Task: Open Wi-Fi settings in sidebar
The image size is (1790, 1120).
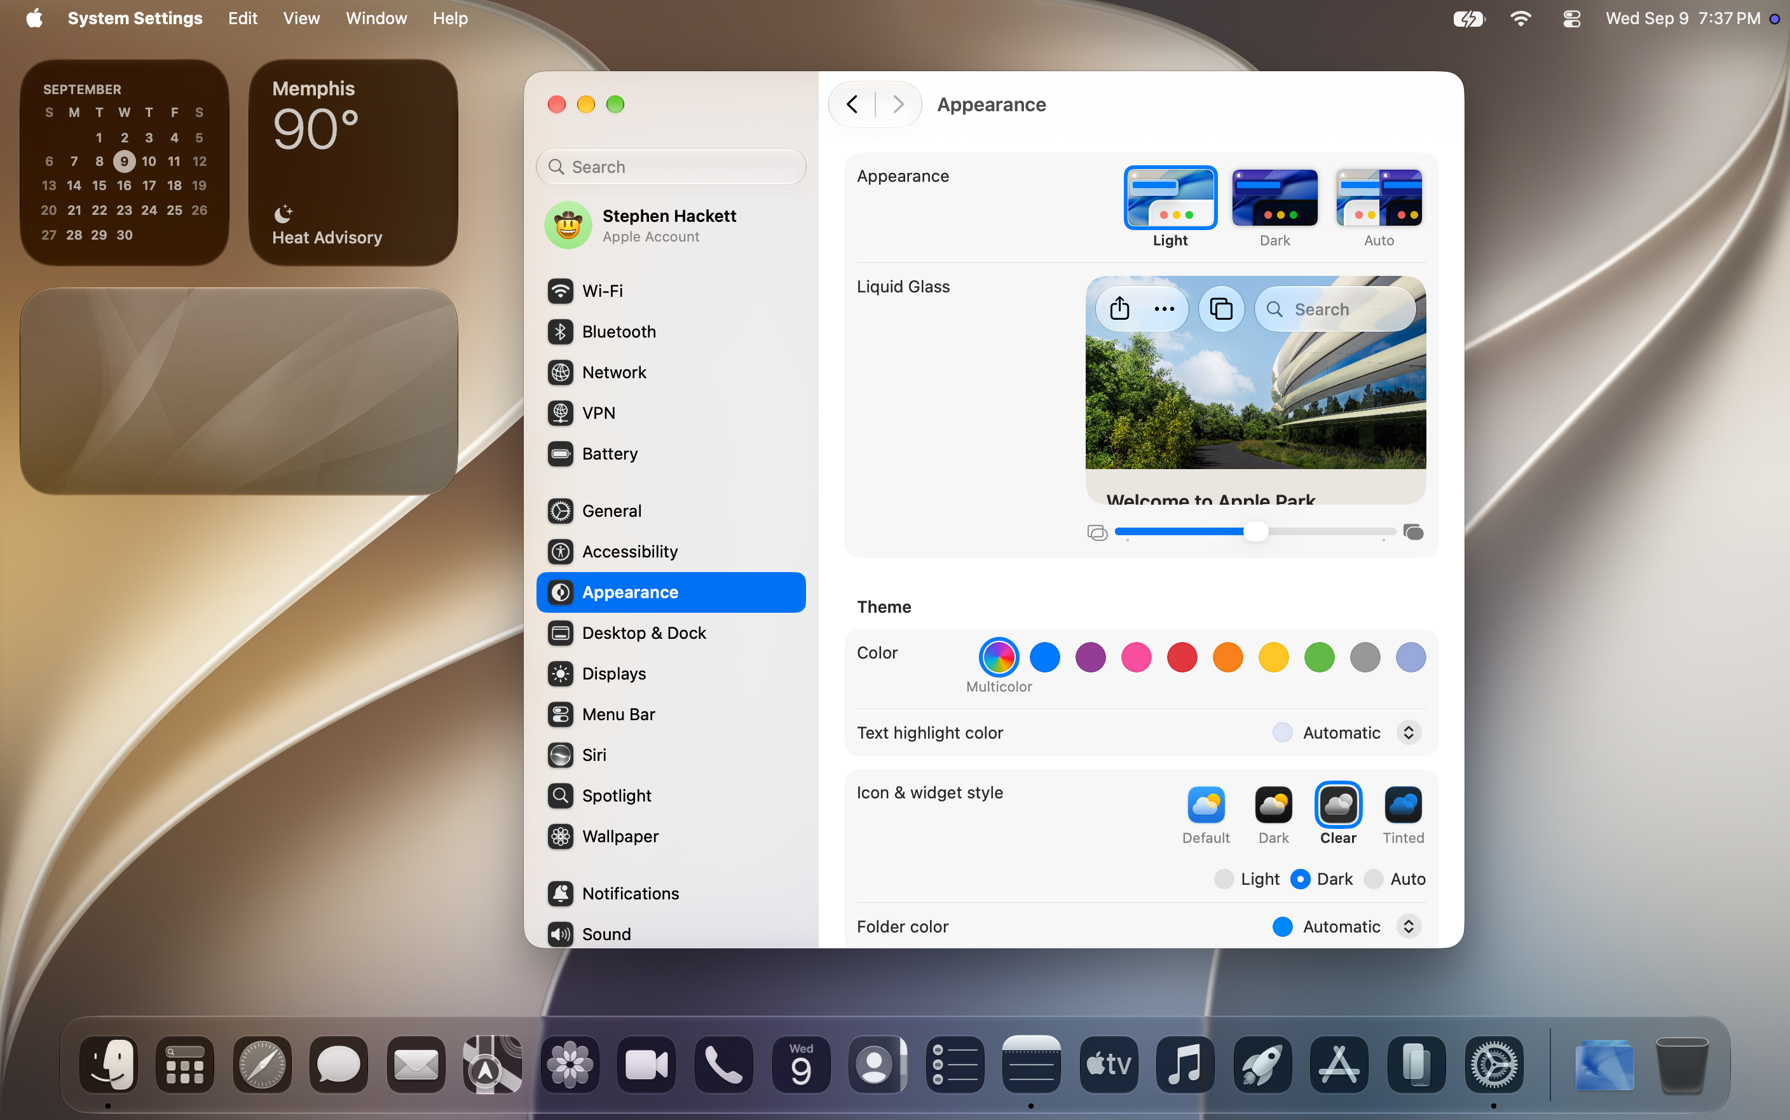Action: point(670,290)
